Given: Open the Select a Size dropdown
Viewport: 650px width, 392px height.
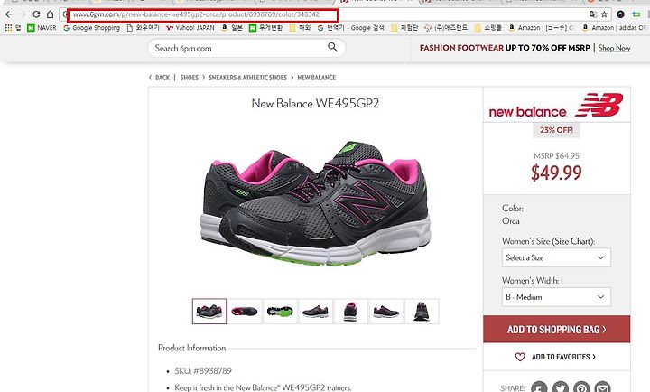Looking at the screenshot, I should tap(556, 257).
